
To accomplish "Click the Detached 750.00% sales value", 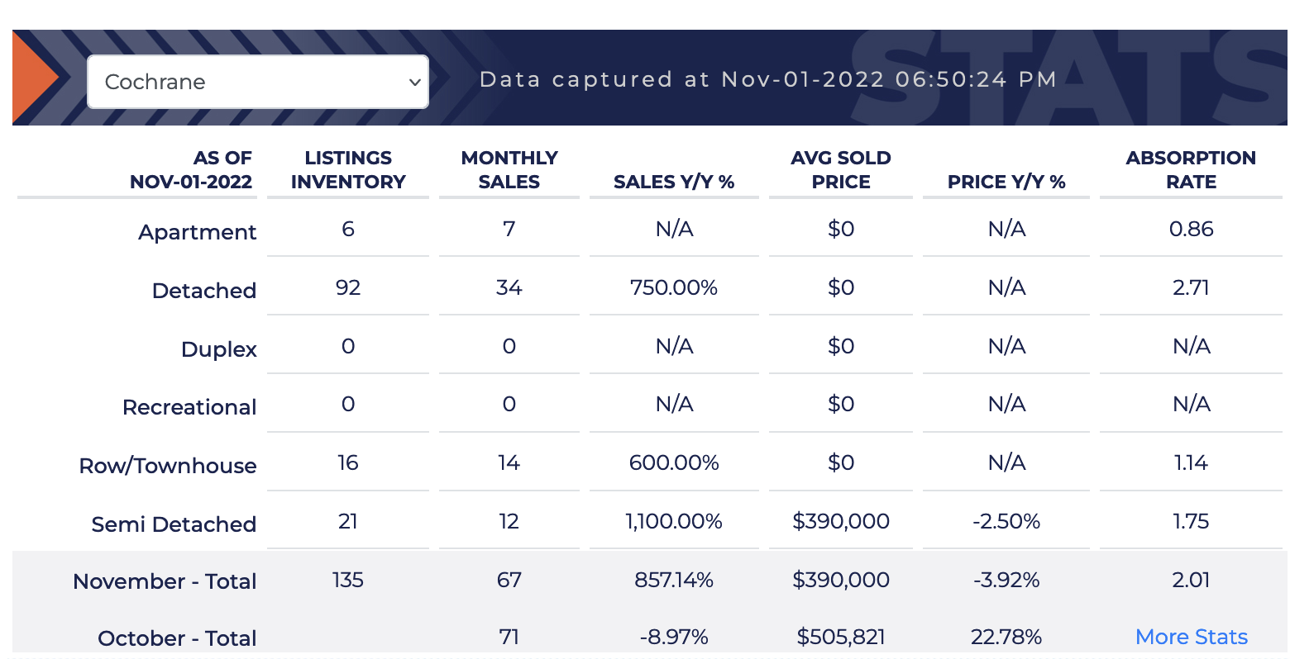I will [x=674, y=287].
